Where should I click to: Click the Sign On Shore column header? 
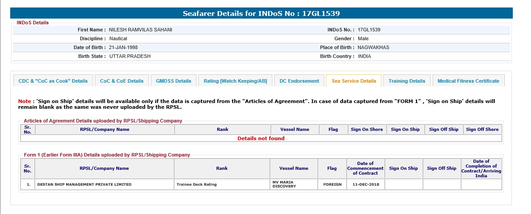coord(366,130)
